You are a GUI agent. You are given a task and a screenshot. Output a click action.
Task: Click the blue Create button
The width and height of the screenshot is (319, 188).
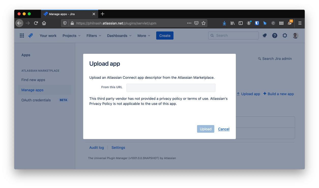tap(165, 36)
